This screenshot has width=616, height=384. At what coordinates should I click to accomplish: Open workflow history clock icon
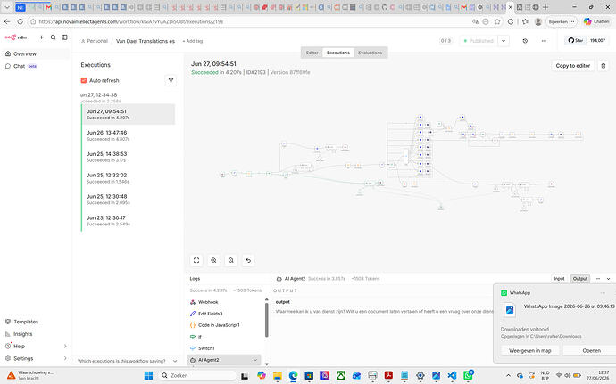coord(525,41)
